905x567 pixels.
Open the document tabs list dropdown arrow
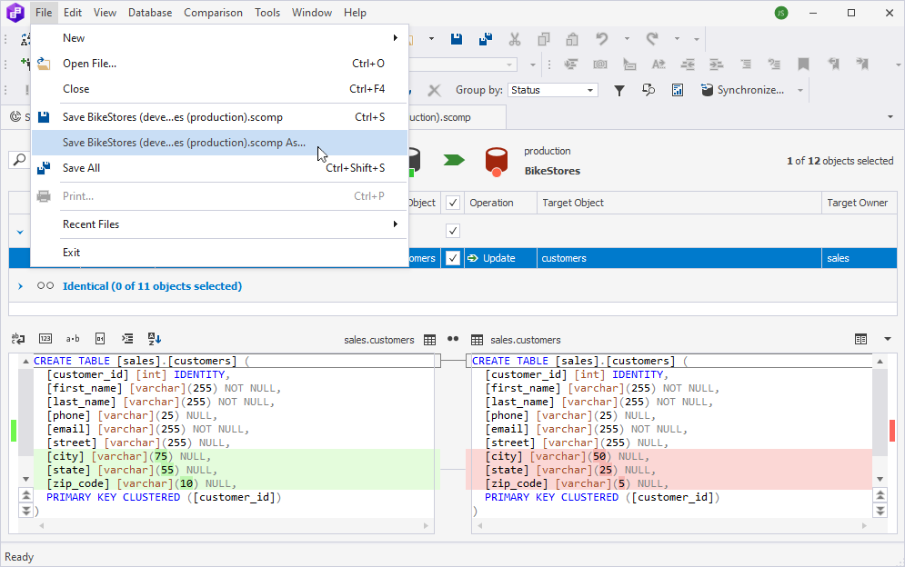890,117
